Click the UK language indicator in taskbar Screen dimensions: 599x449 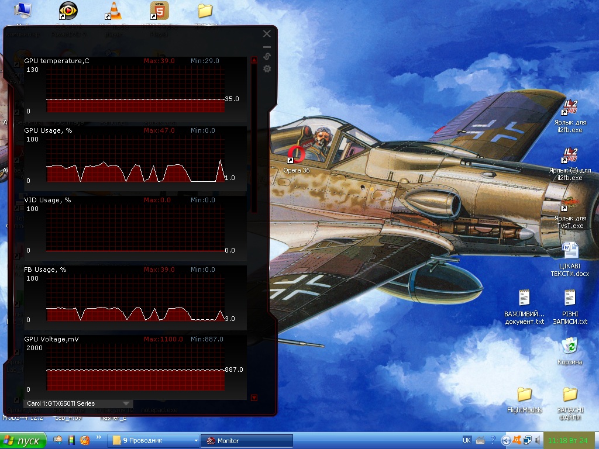tap(467, 440)
